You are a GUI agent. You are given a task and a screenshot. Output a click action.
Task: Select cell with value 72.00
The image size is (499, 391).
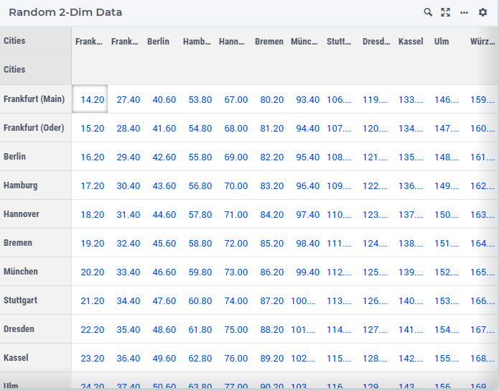pyautogui.click(x=233, y=243)
